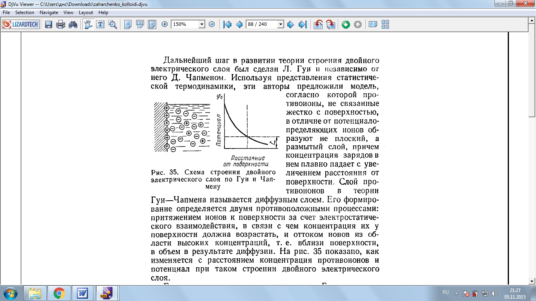Switch to the two-page book layout icon
The image size is (536, 301).
coord(373,24)
